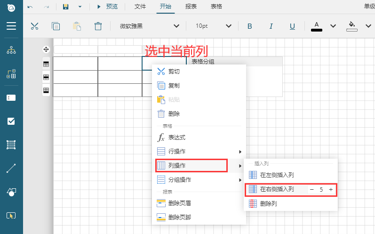Image resolution: width=375 pixels, height=234 pixels.
Task: Expand the 行操作 submenu
Action: point(199,152)
